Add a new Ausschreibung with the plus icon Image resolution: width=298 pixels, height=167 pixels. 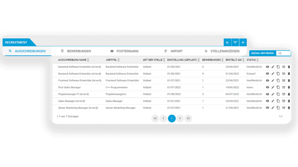click(243, 43)
